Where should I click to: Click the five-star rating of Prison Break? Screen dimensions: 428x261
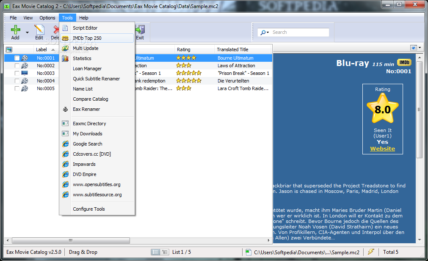(189, 73)
